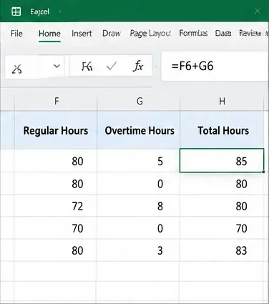This screenshot has height=304, width=269.
Task: Click the cancel icon in formula bar
Action: pos(87,67)
